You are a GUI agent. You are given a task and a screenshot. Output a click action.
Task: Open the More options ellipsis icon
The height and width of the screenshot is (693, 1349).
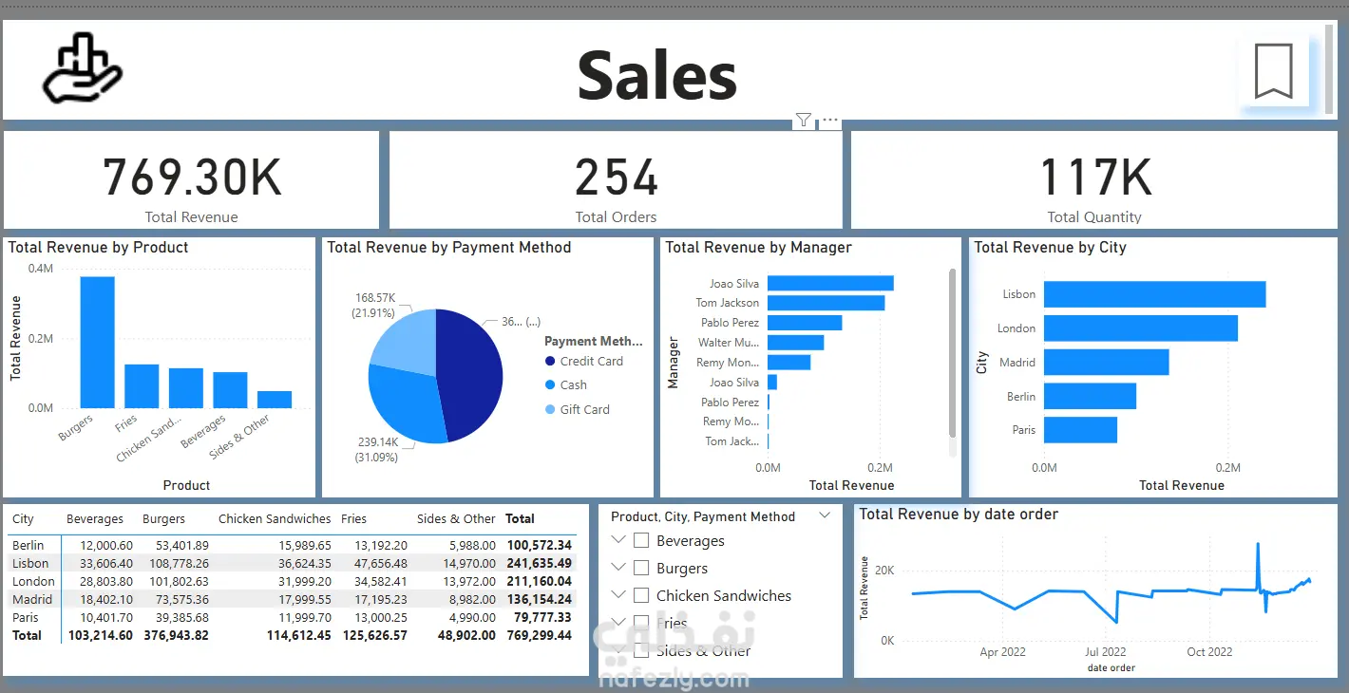830,120
